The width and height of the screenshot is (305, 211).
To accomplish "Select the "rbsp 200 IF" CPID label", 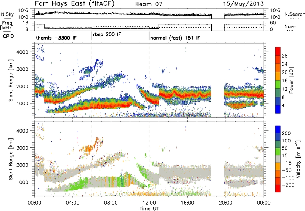I will pyautogui.click(x=107, y=35).
